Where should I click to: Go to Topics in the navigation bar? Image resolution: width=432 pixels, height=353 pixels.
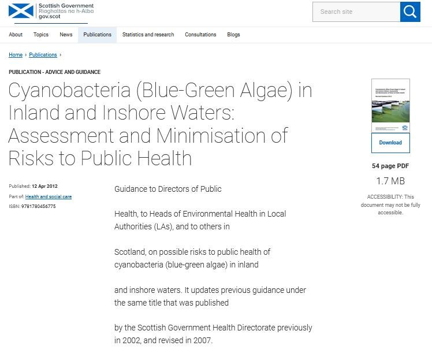point(41,35)
